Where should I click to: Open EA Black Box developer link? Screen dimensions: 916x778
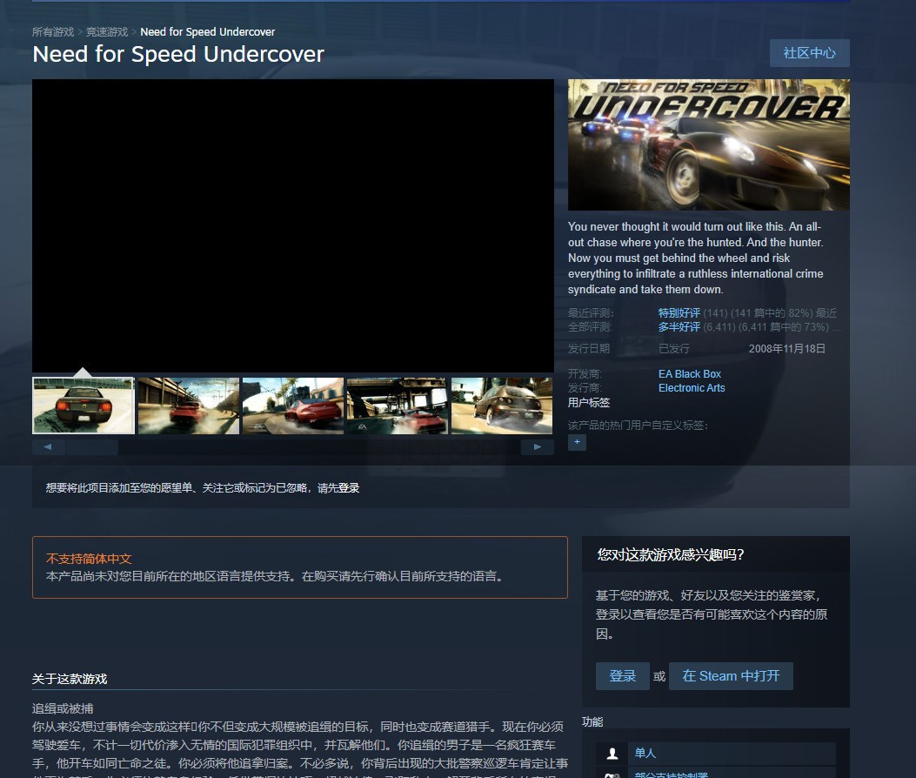689,374
